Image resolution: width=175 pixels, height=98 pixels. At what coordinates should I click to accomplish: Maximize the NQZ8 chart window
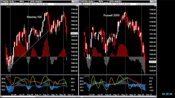pyautogui.click(x=75, y=2)
